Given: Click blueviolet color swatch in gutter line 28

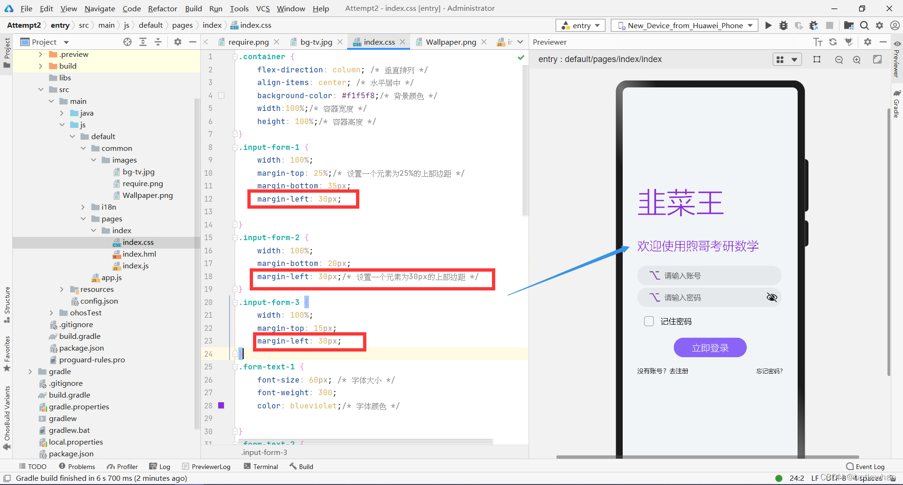Looking at the screenshot, I should pos(221,405).
